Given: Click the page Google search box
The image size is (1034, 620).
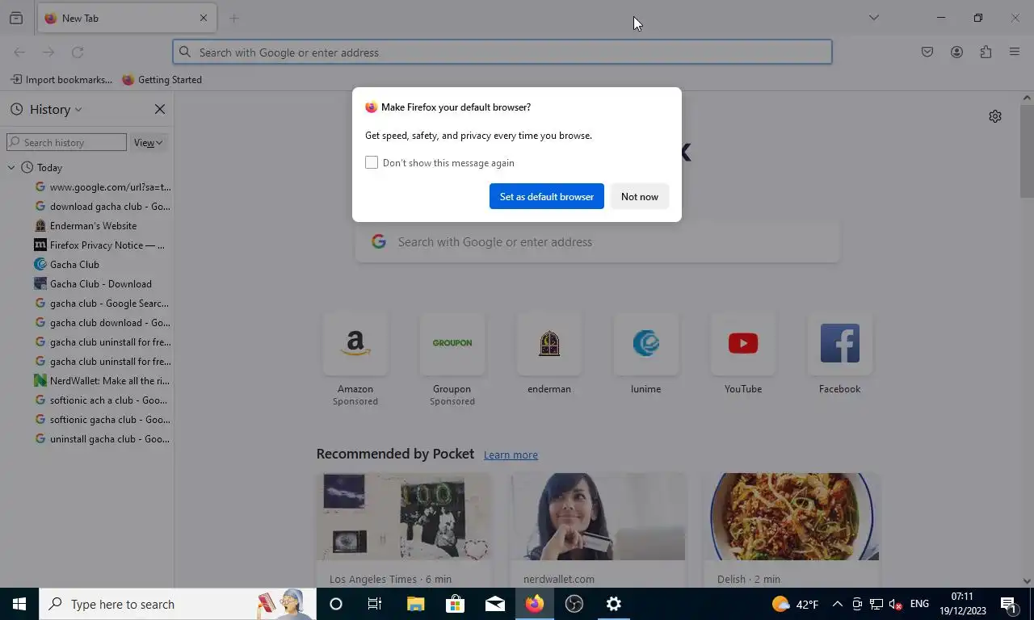Looking at the screenshot, I should coord(598,242).
